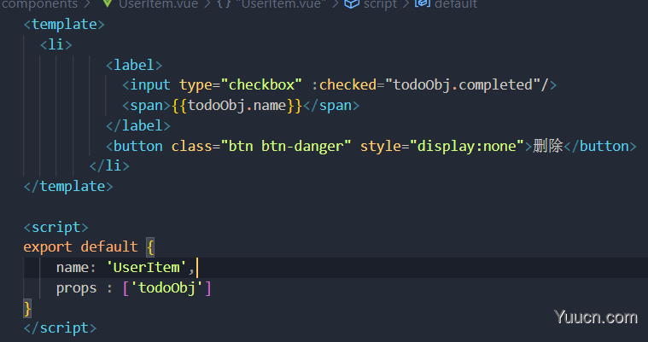Click the closing </li> tag
This screenshot has height=342, width=648.
pos(109,166)
